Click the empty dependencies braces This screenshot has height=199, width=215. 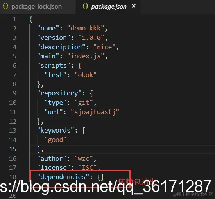coord(100,177)
